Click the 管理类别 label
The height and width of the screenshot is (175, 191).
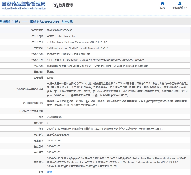pos(38,72)
